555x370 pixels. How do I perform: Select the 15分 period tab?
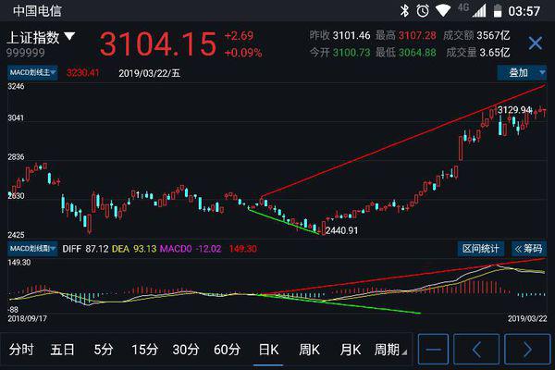click(144, 350)
